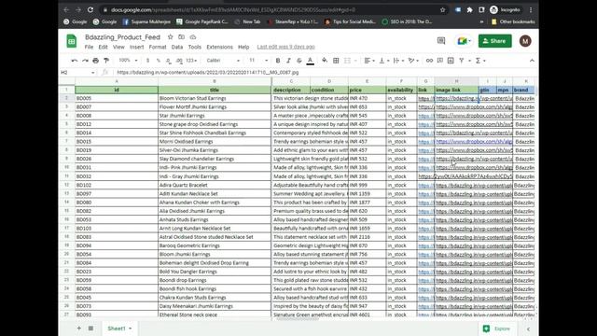
Task: Format as currency
Action: [147, 61]
